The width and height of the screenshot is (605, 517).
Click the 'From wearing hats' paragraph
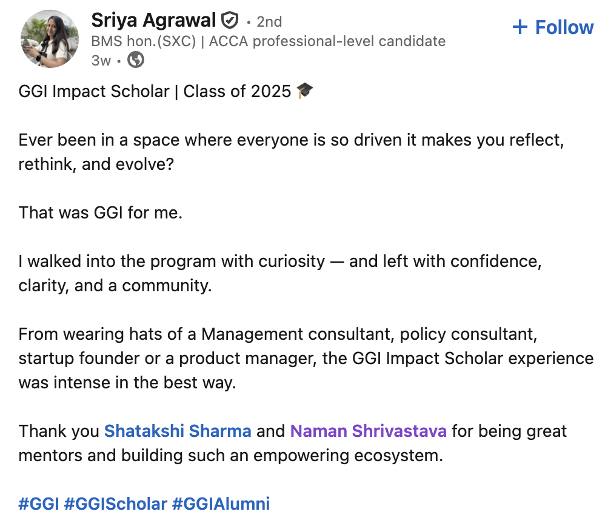tap(303, 358)
